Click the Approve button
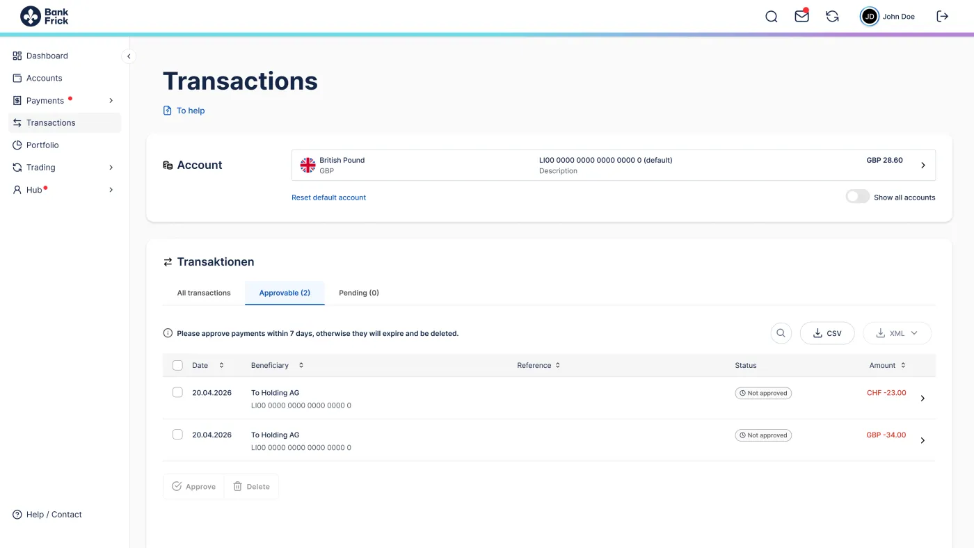The image size is (974, 548). (x=193, y=487)
